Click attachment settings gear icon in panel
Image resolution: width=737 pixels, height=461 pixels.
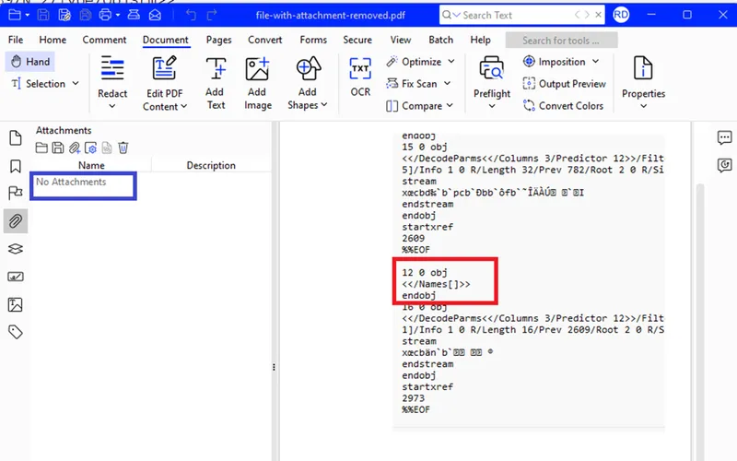point(90,148)
